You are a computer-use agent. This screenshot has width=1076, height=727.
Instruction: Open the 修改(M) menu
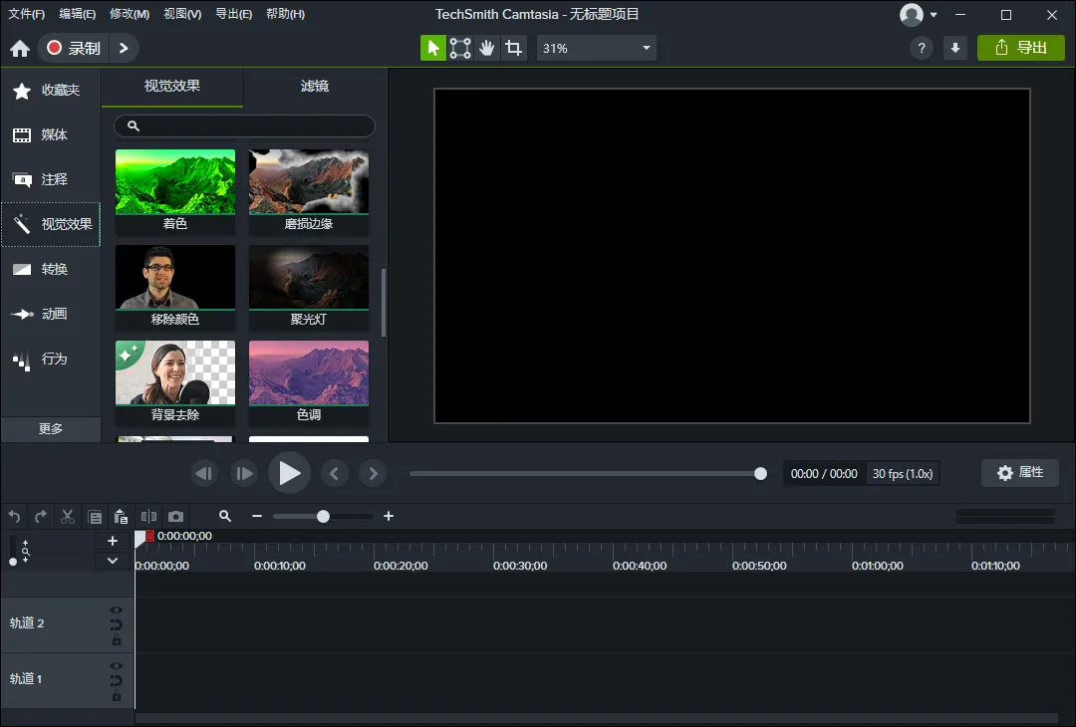(x=130, y=14)
